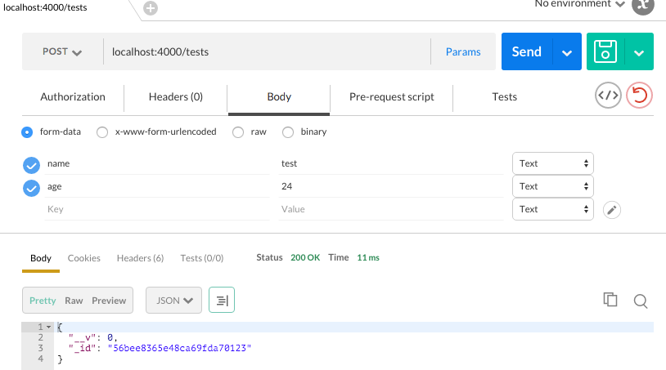Copy response body with the copy icon
This screenshot has width=666, height=370.
coord(610,300)
